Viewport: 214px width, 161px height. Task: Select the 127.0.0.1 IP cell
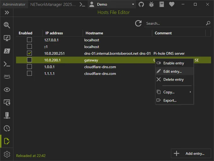51,40
